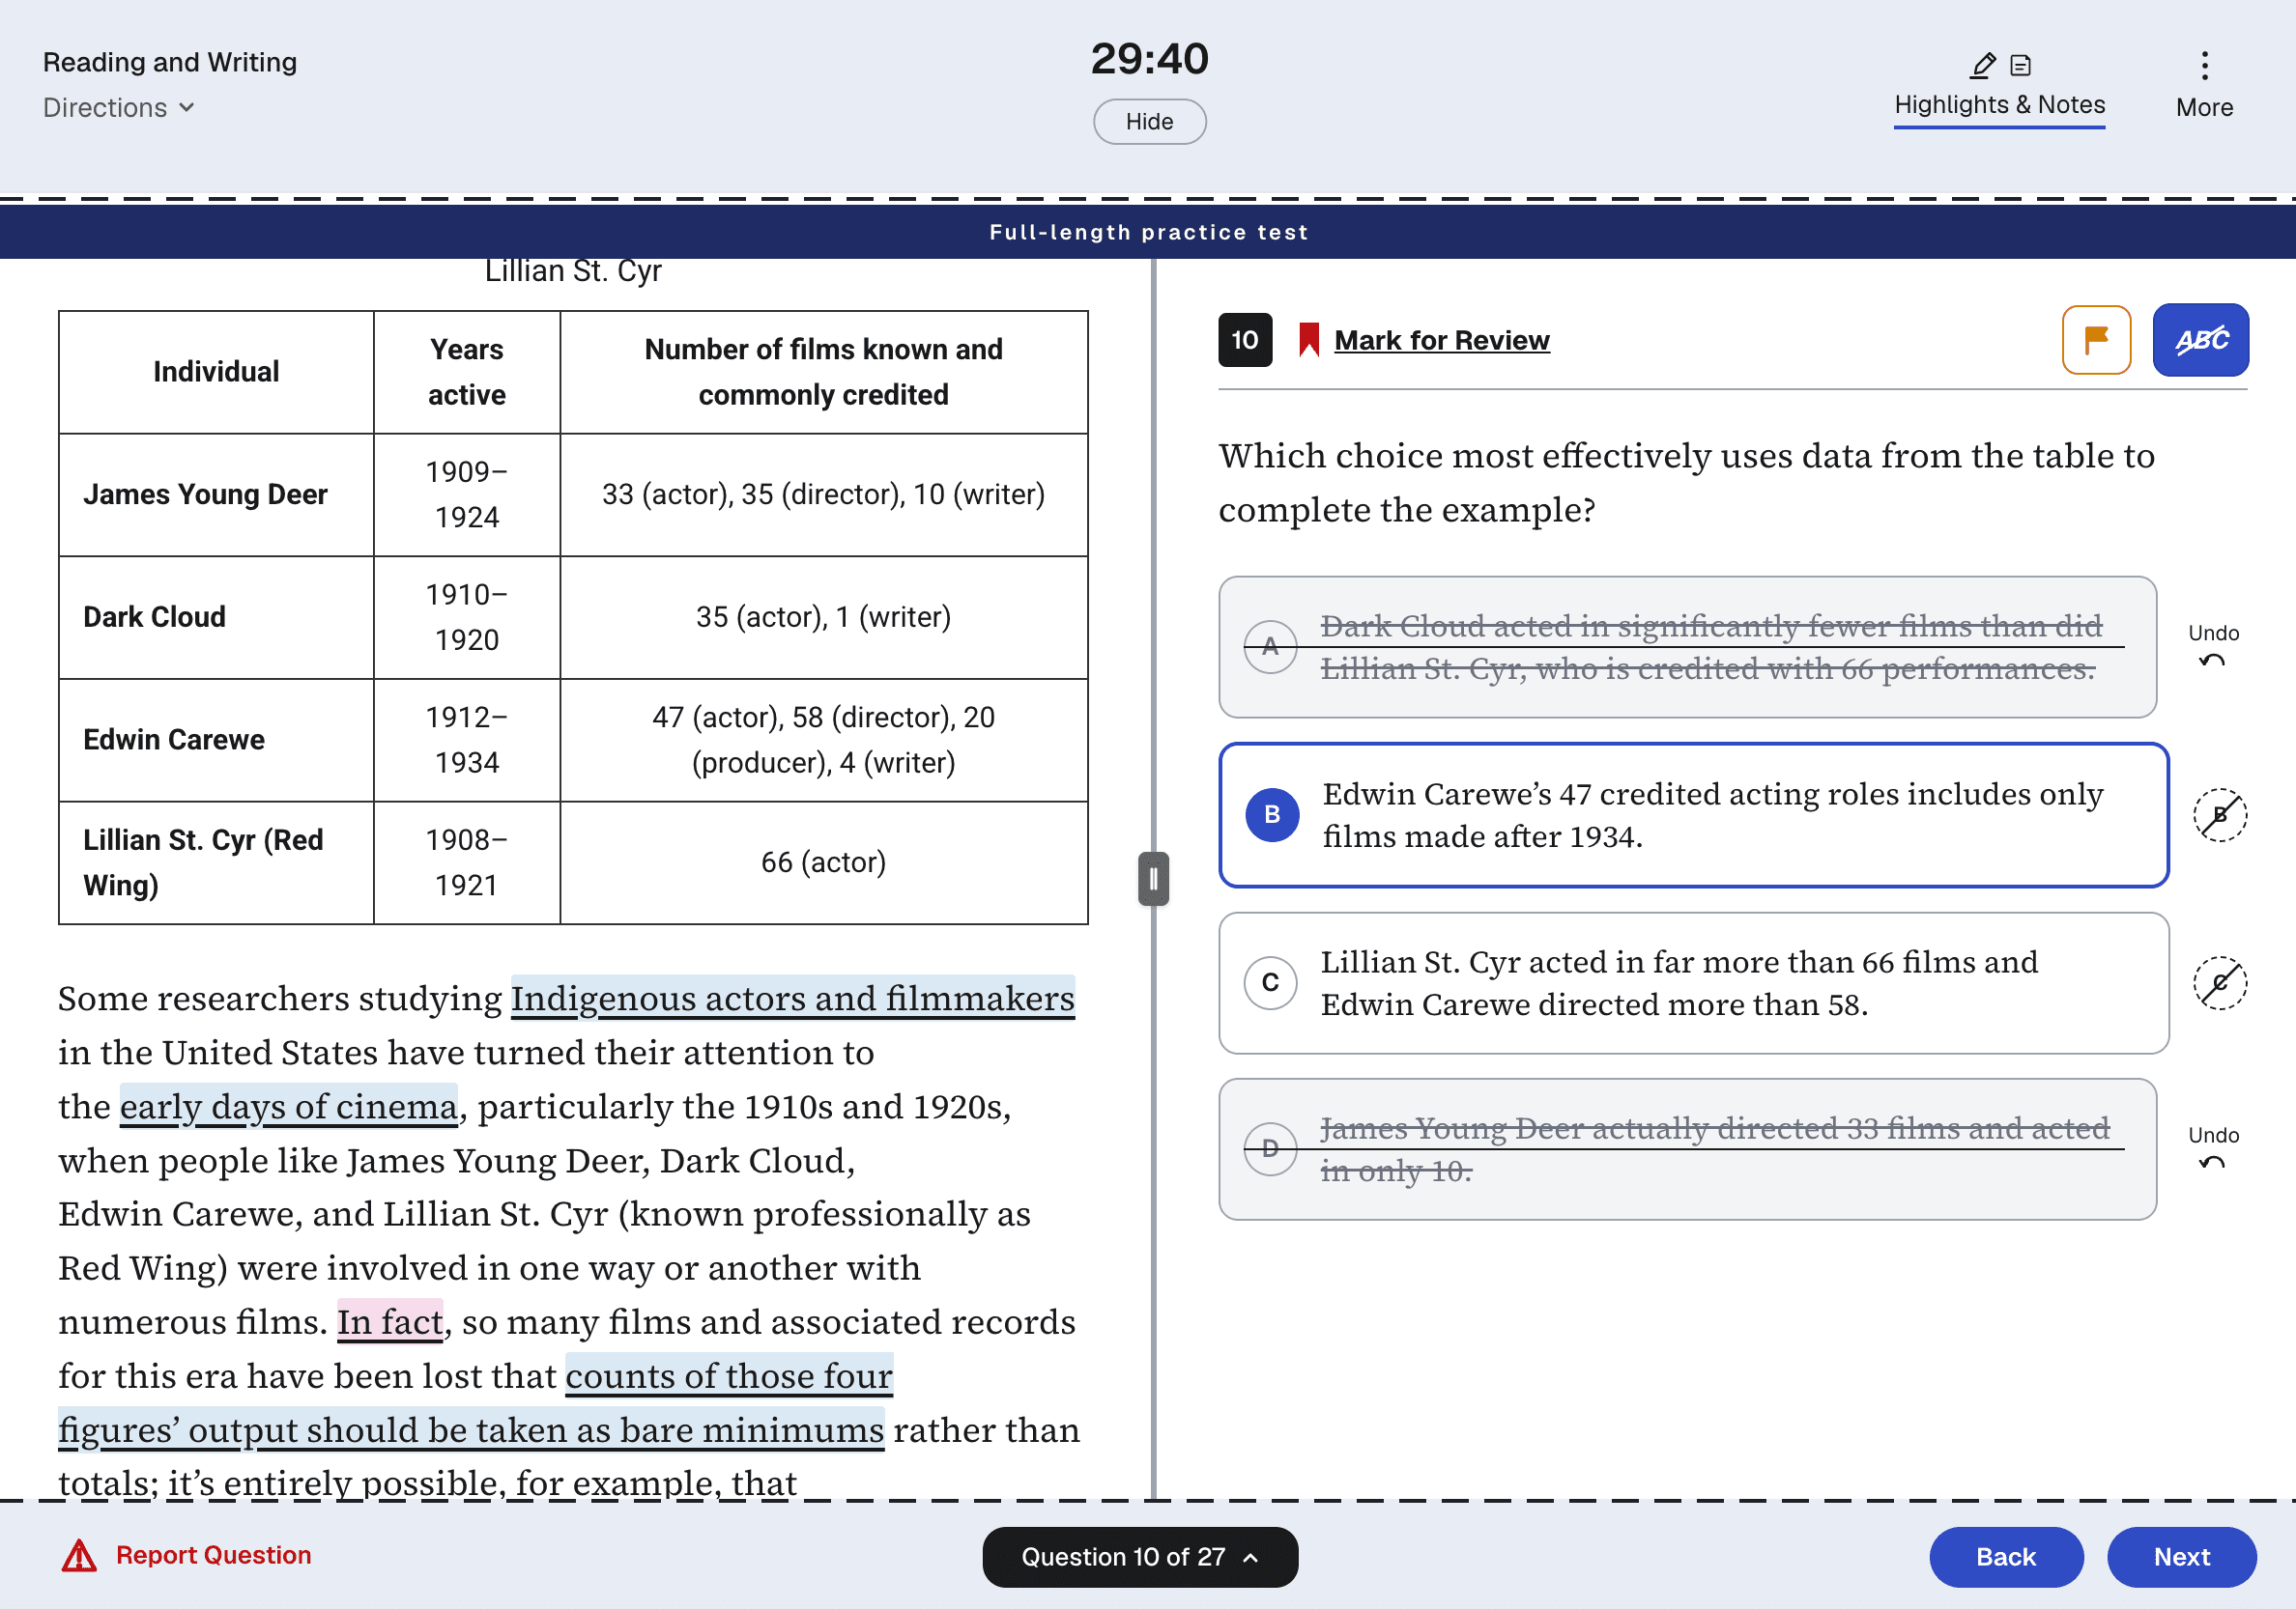This screenshot has height=1609, width=2296.
Task: Click the 'Number of films known and commonly credited' header
Action: 823,372
